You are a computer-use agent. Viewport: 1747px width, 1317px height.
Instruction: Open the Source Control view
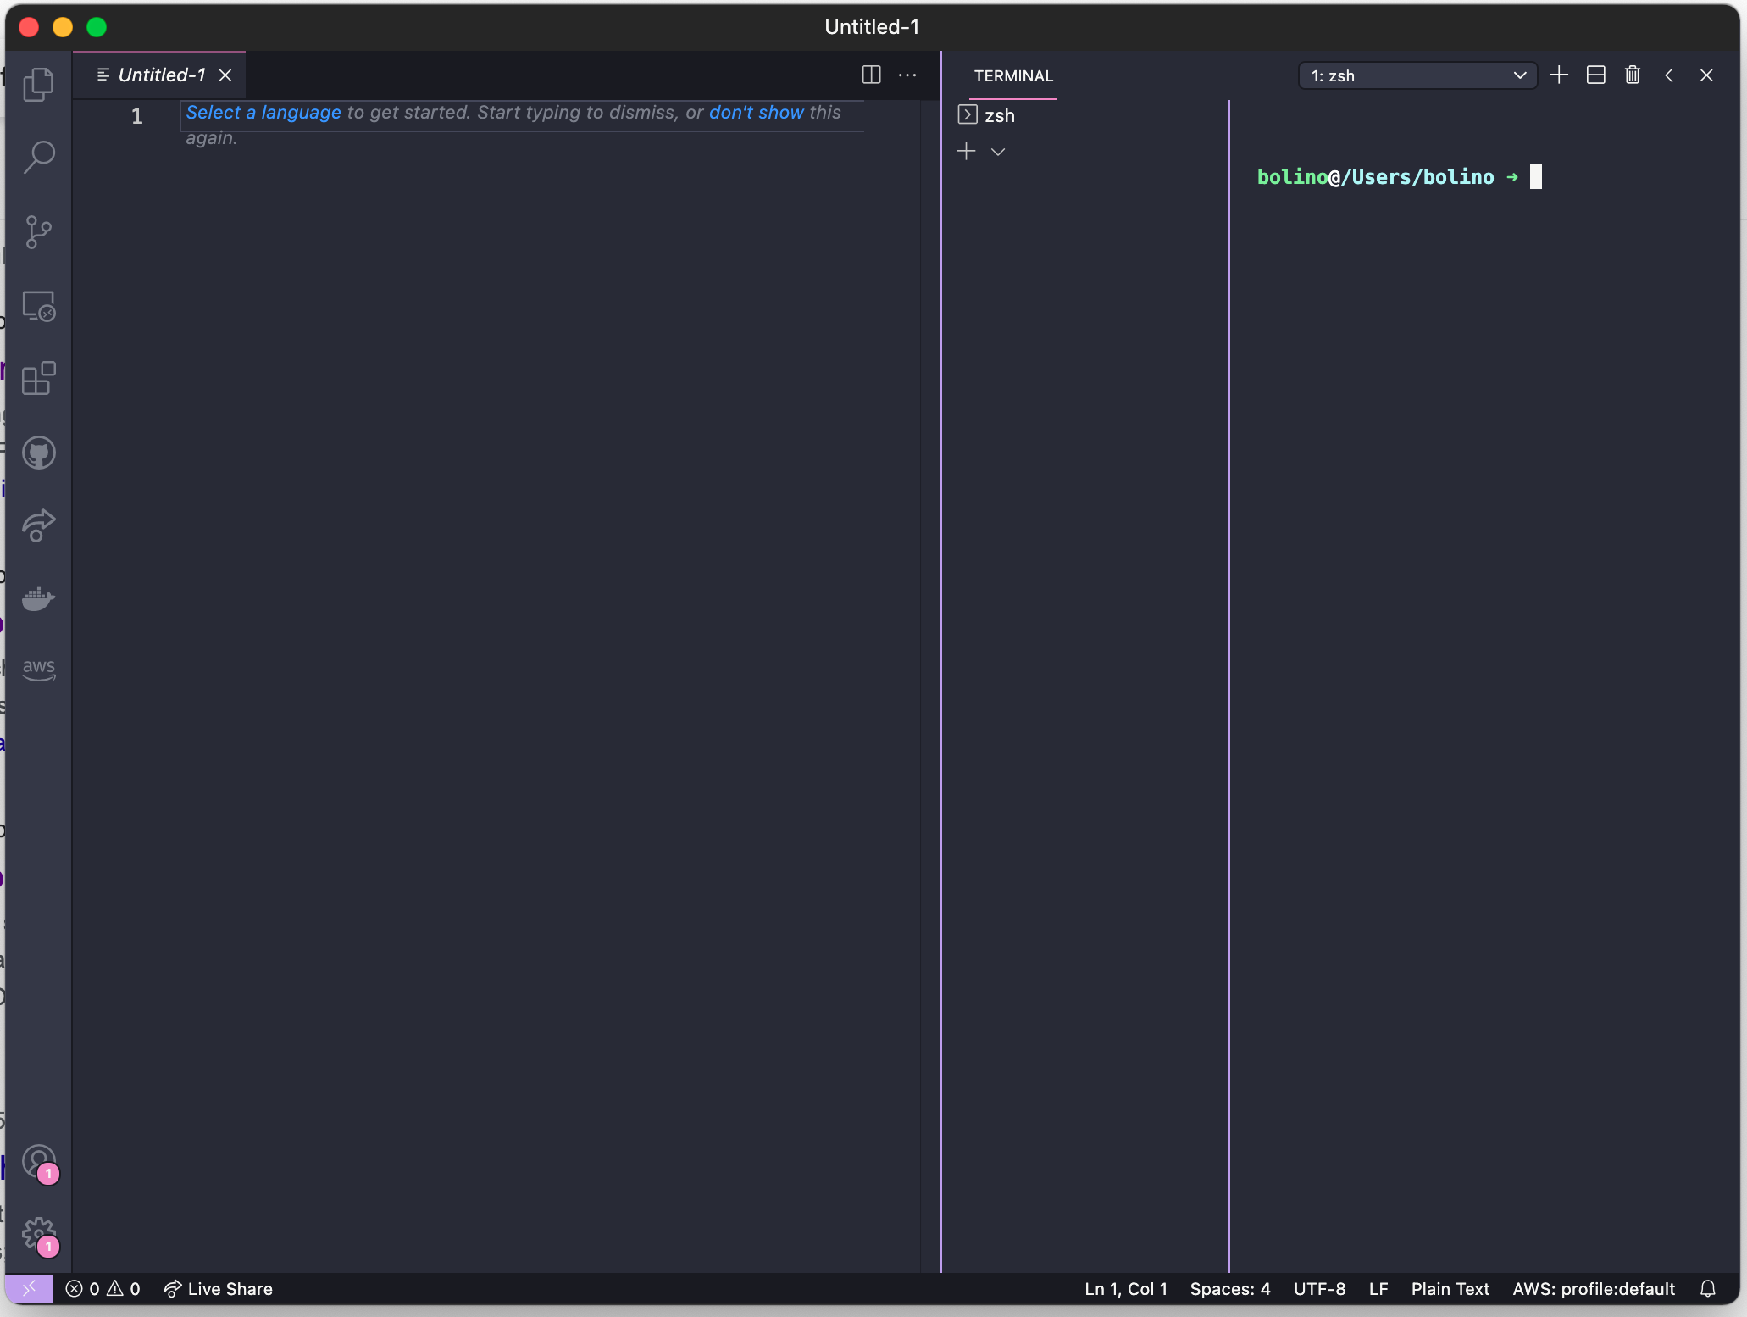38,232
